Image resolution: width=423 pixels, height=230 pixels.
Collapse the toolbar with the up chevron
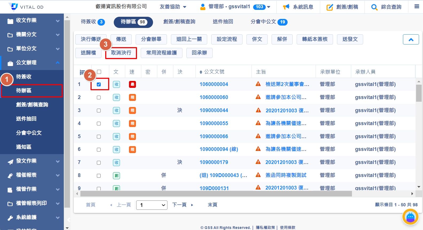pos(411,40)
